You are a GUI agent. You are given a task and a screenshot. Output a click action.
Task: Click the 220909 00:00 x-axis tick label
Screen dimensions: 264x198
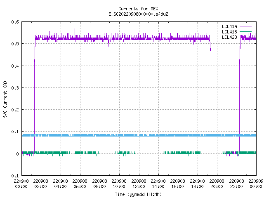coord(256,184)
